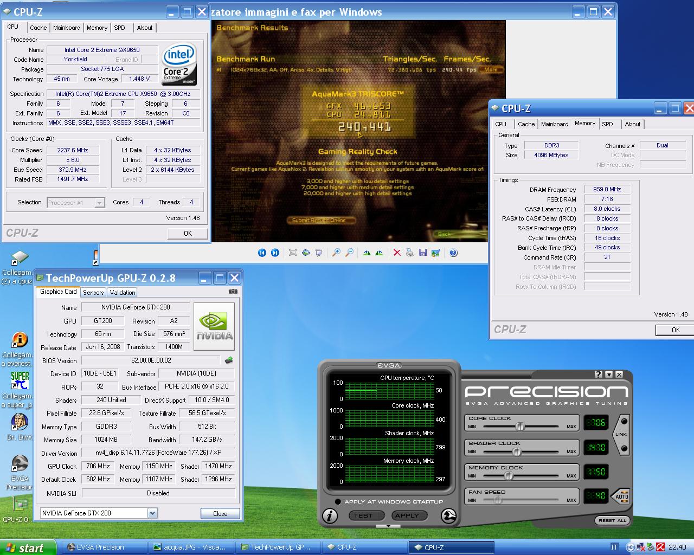
Task: Switch to Mainboard tab in left CPU-Z
Action: (x=67, y=28)
